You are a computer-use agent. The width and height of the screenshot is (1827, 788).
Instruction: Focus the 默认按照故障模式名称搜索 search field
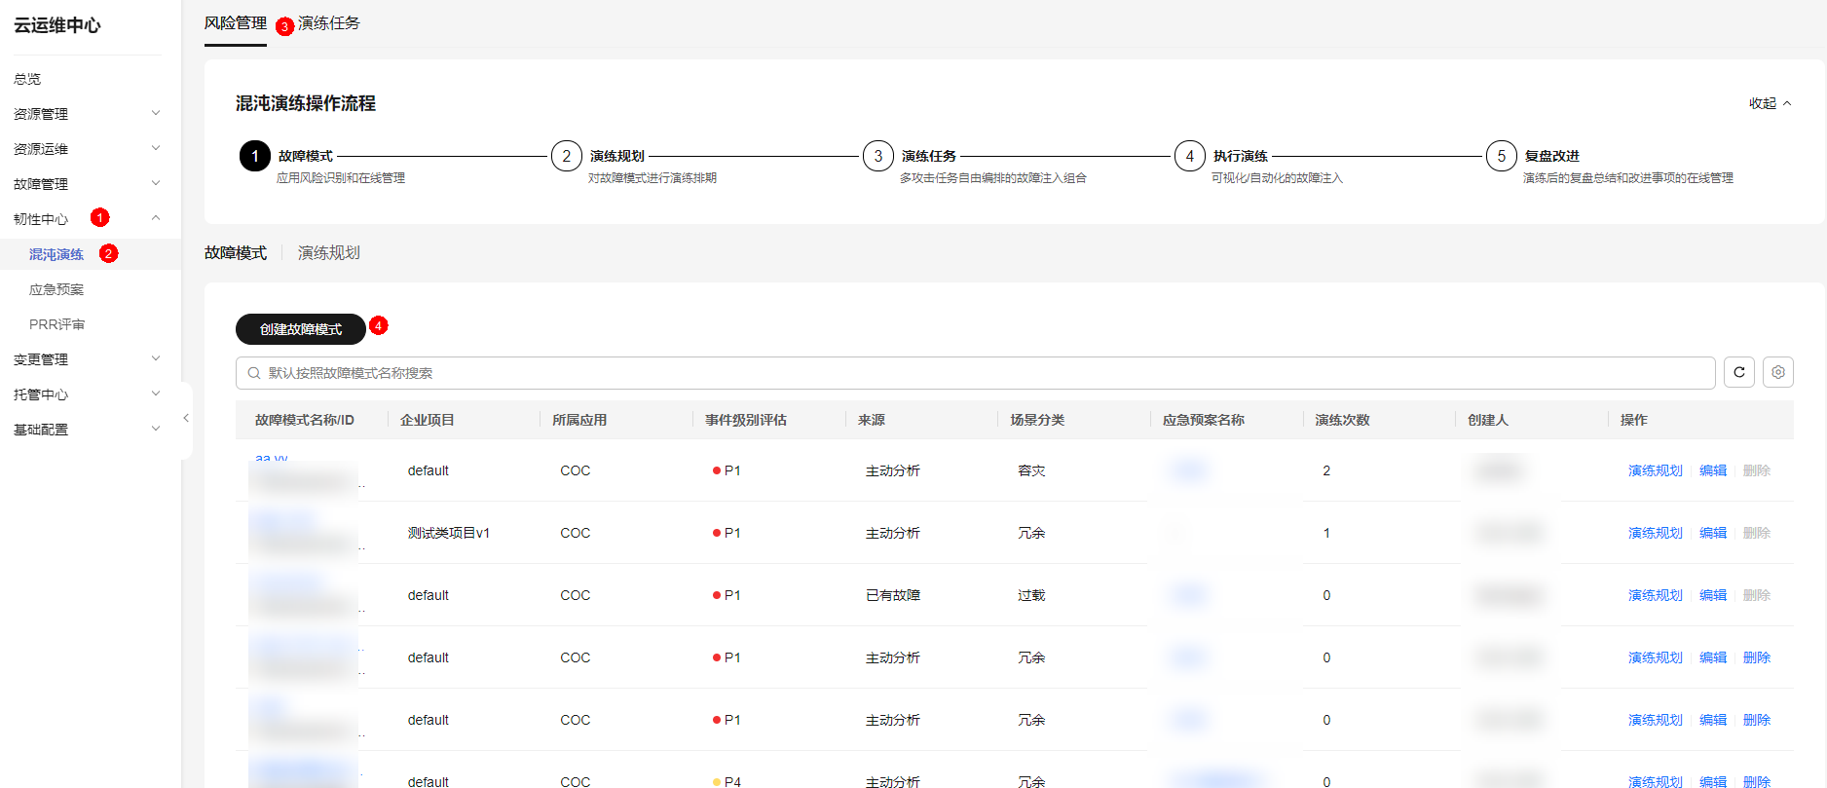(x=976, y=373)
